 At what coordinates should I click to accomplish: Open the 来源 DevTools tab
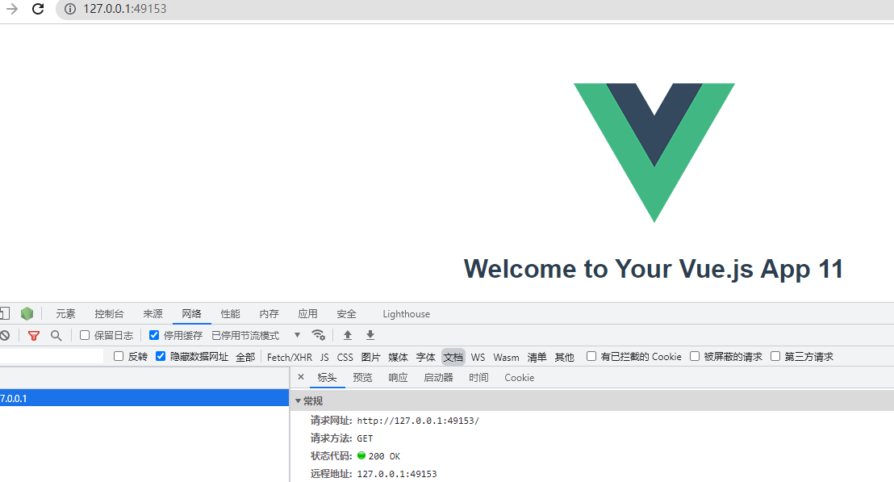[152, 314]
